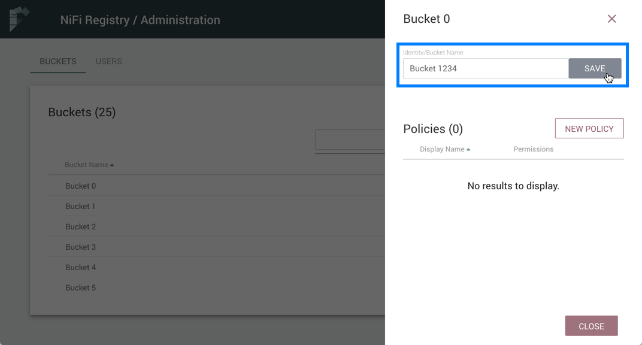The width and height of the screenshot is (642, 345).
Task: Click the Identity/Bucket Name input field
Action: tap(486, 68)
